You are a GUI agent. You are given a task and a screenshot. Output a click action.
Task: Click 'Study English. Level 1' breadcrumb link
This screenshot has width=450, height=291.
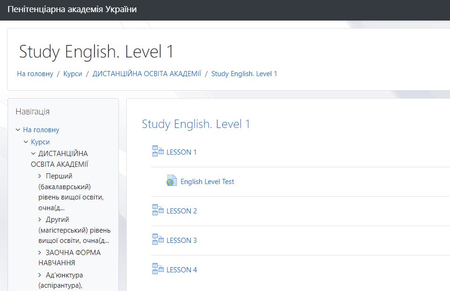244,74
